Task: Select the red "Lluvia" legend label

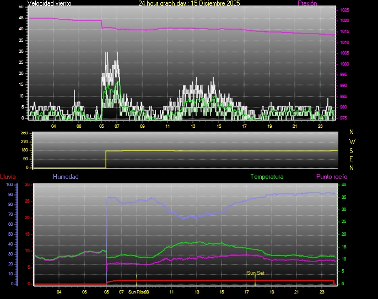Action: [8, 177]
